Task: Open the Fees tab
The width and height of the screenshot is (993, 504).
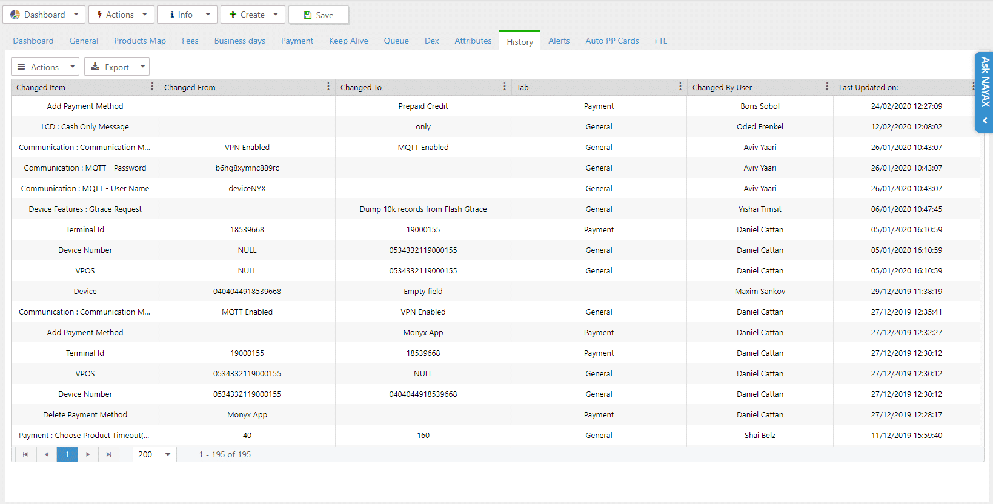Action: click(x=190, y=41)
